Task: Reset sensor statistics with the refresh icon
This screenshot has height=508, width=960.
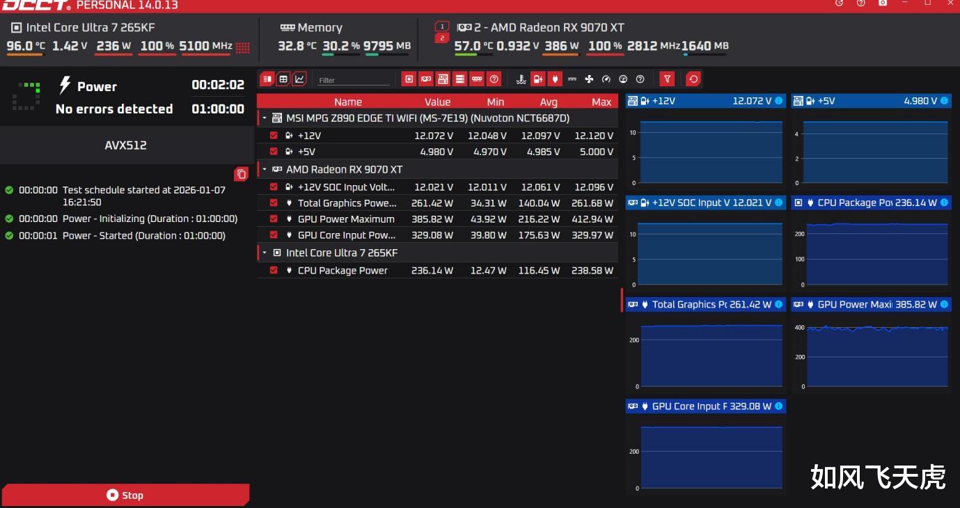Action: coord(693,79)
